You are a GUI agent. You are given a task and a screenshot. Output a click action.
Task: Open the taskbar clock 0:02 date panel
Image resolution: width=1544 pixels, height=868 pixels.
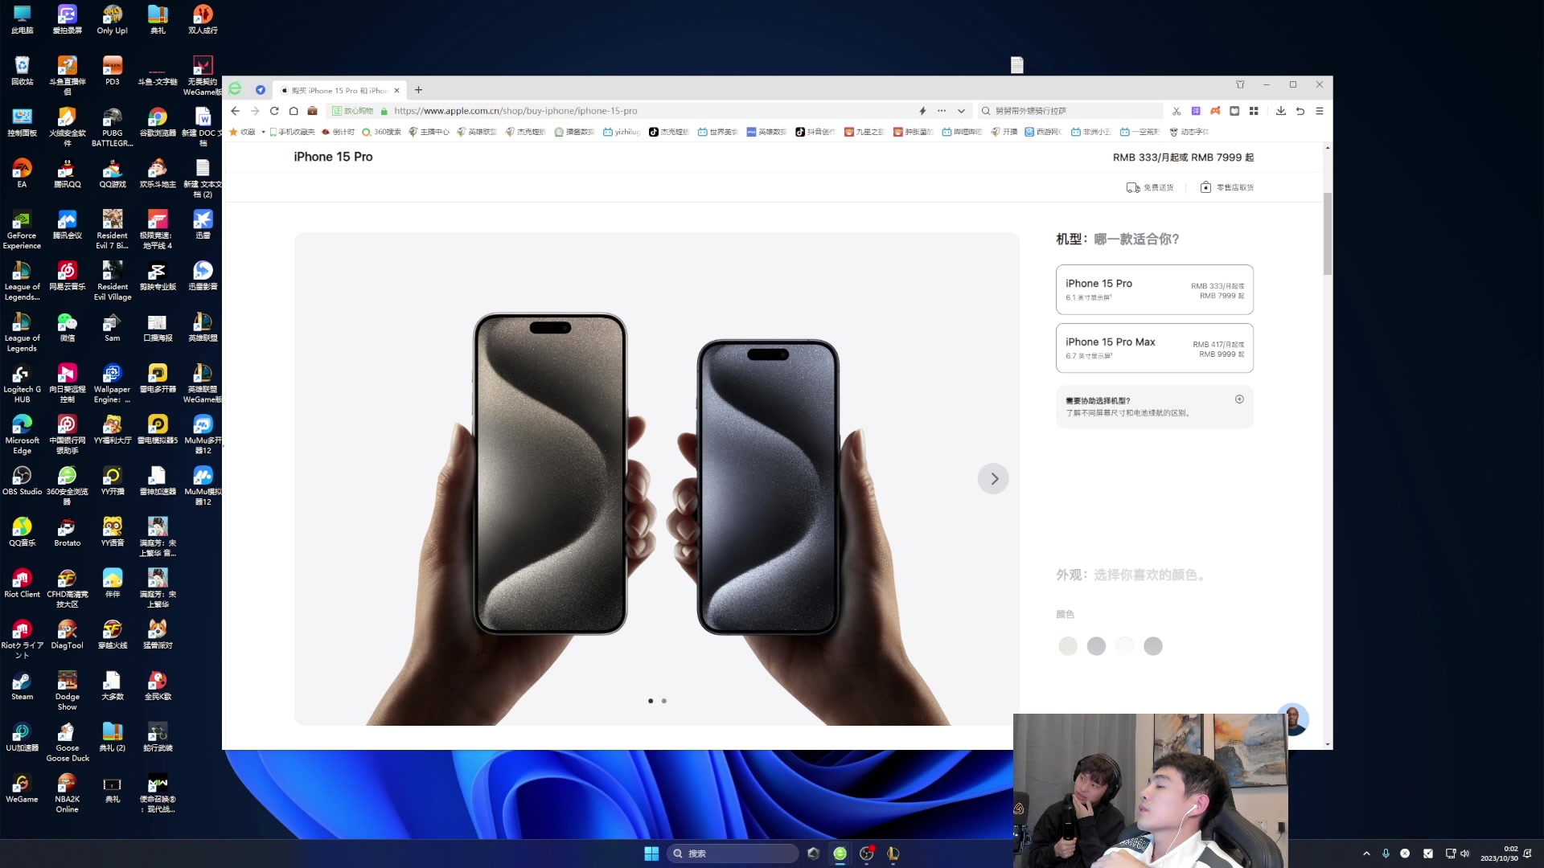pos(1501,854)
